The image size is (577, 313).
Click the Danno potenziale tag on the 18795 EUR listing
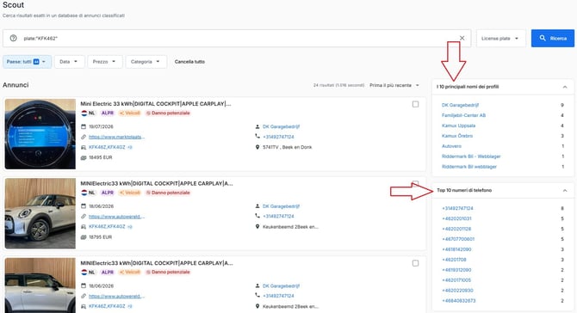point(168,193)
